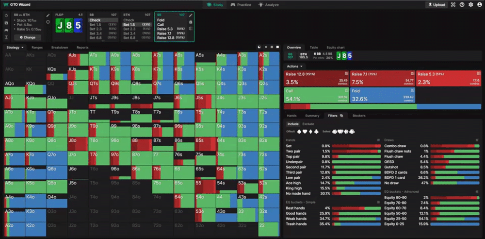Click the save disk icon

6,23
